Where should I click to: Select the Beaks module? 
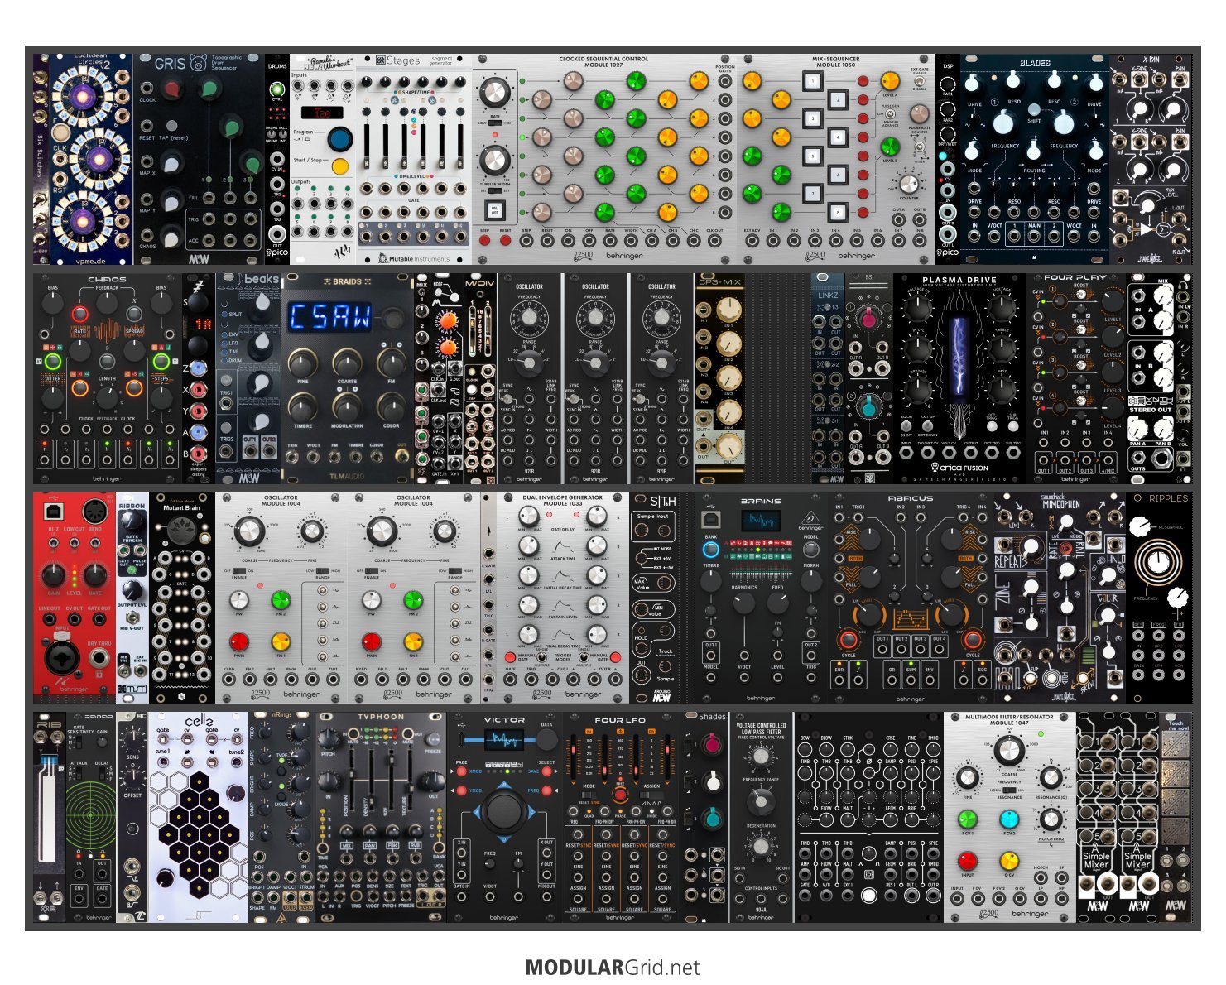tap(249, 378)
